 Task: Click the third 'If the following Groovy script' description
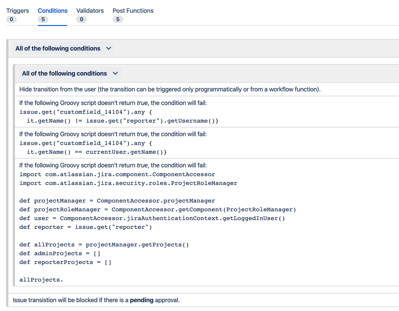tap(113, 165)
